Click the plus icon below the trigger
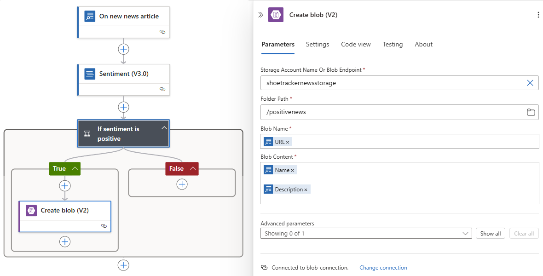 coord(123,49)
